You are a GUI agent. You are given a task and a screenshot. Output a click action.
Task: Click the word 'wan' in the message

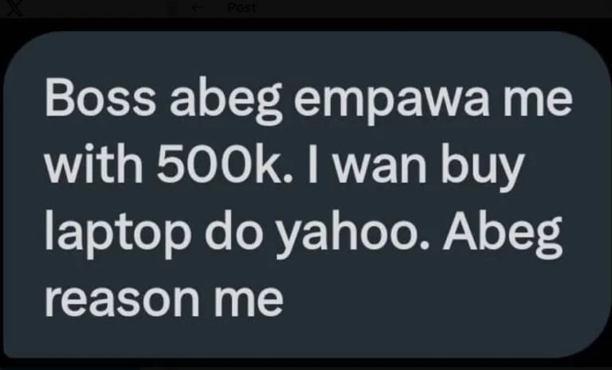pyautogui.click(x=379, y=169)
